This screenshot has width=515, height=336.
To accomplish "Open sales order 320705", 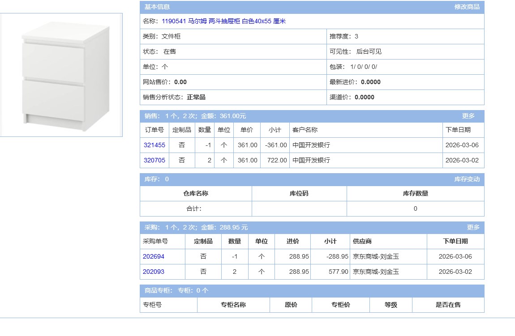I will pyautogui.click(x=154, y=160).
